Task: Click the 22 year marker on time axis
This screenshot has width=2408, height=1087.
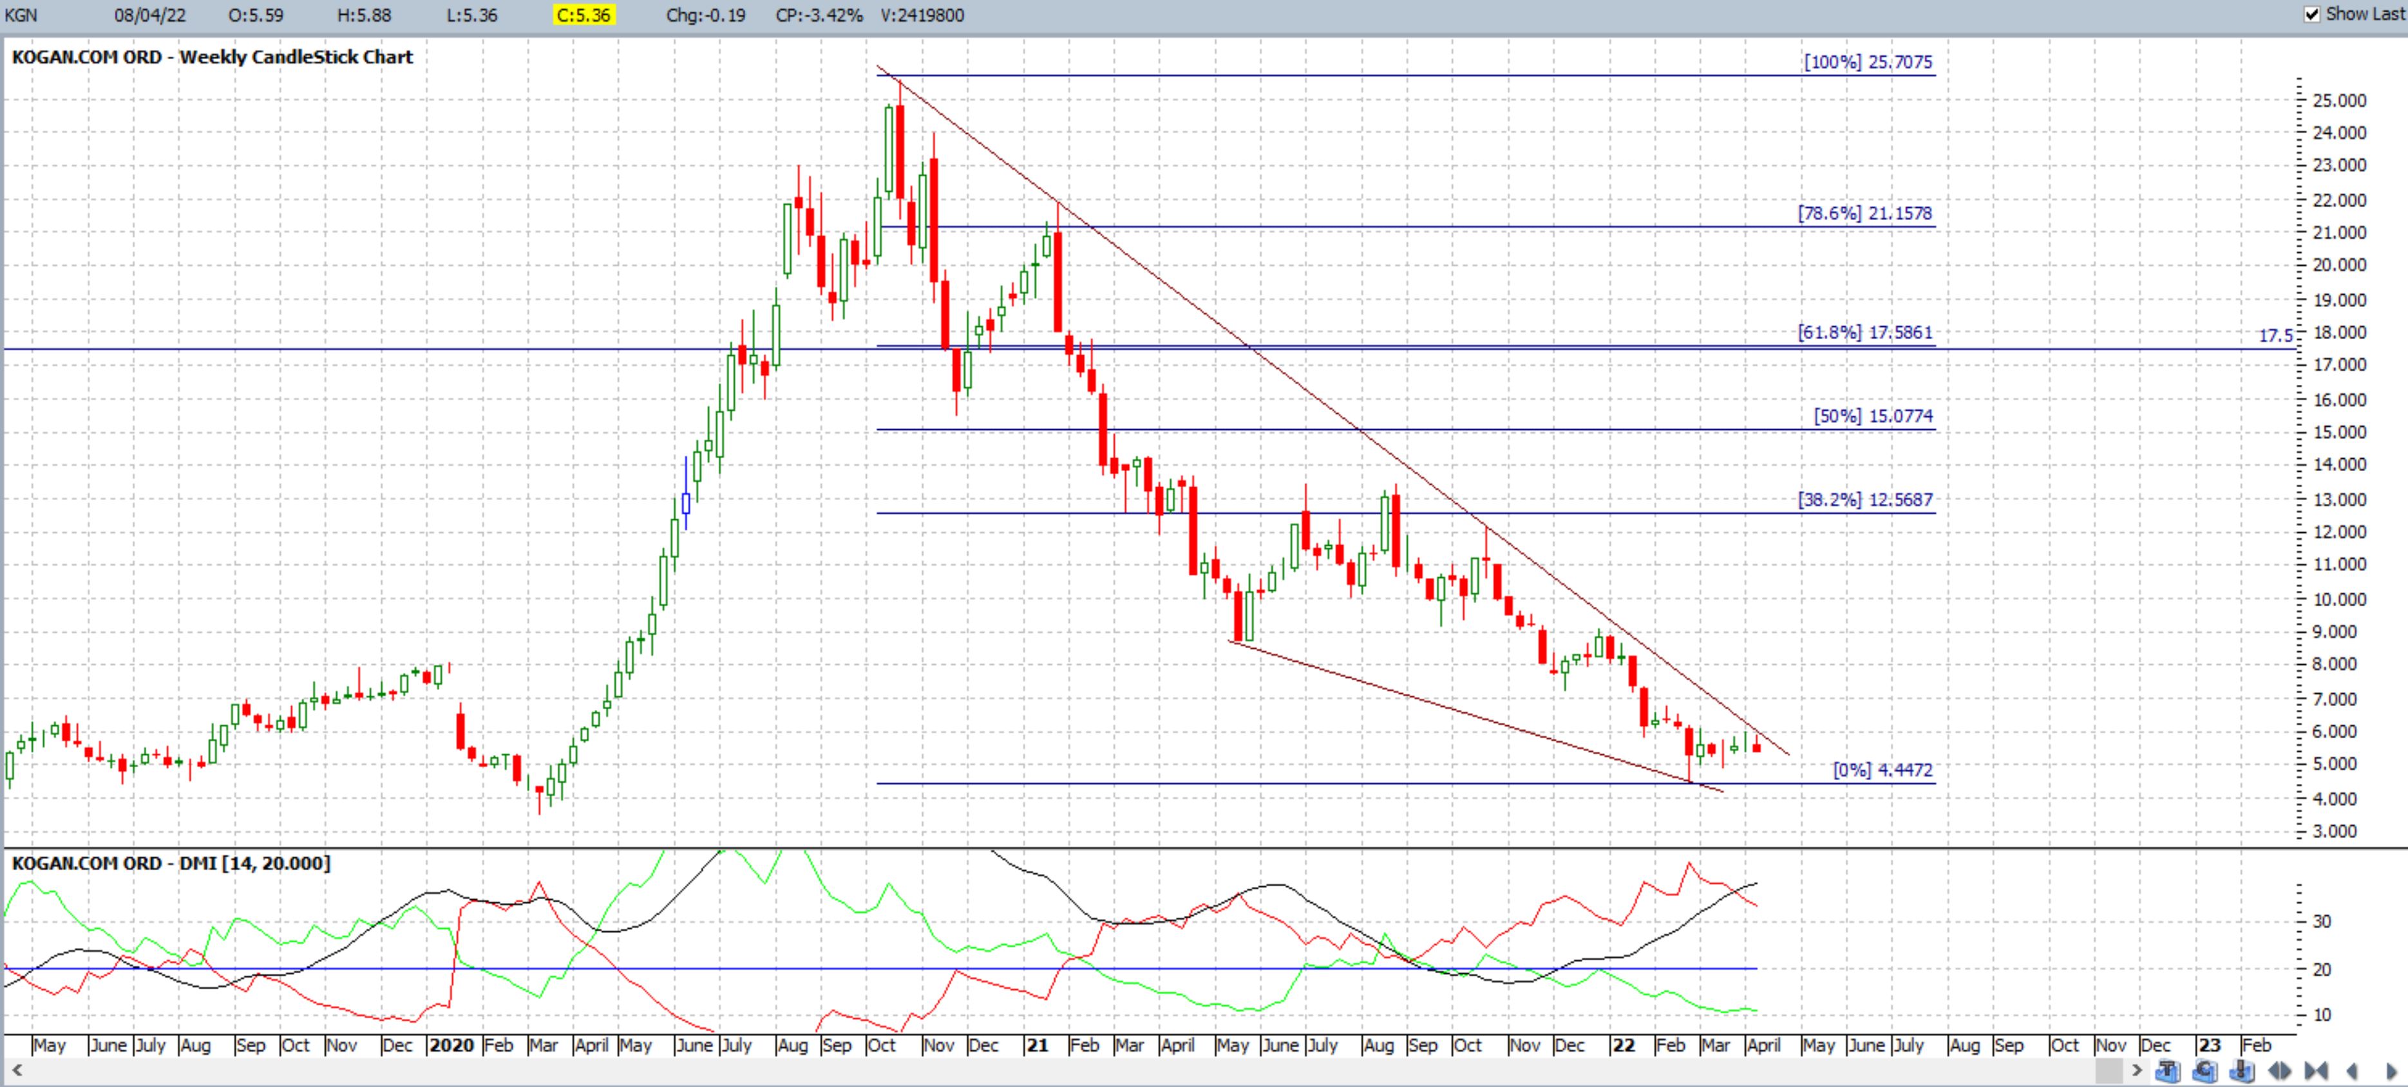Action: (1624, 1045)
